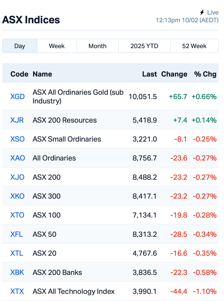Click the 3,221.0 last value

[145, 139]
